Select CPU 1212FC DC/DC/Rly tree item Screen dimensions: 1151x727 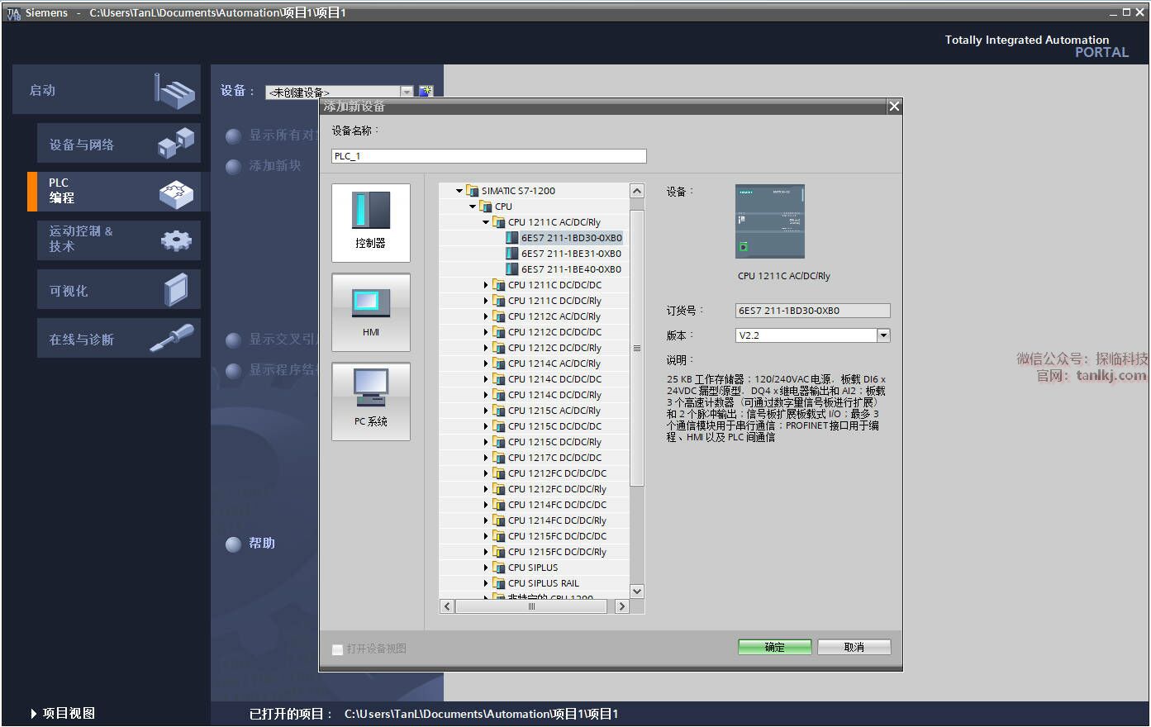(557, 489)
